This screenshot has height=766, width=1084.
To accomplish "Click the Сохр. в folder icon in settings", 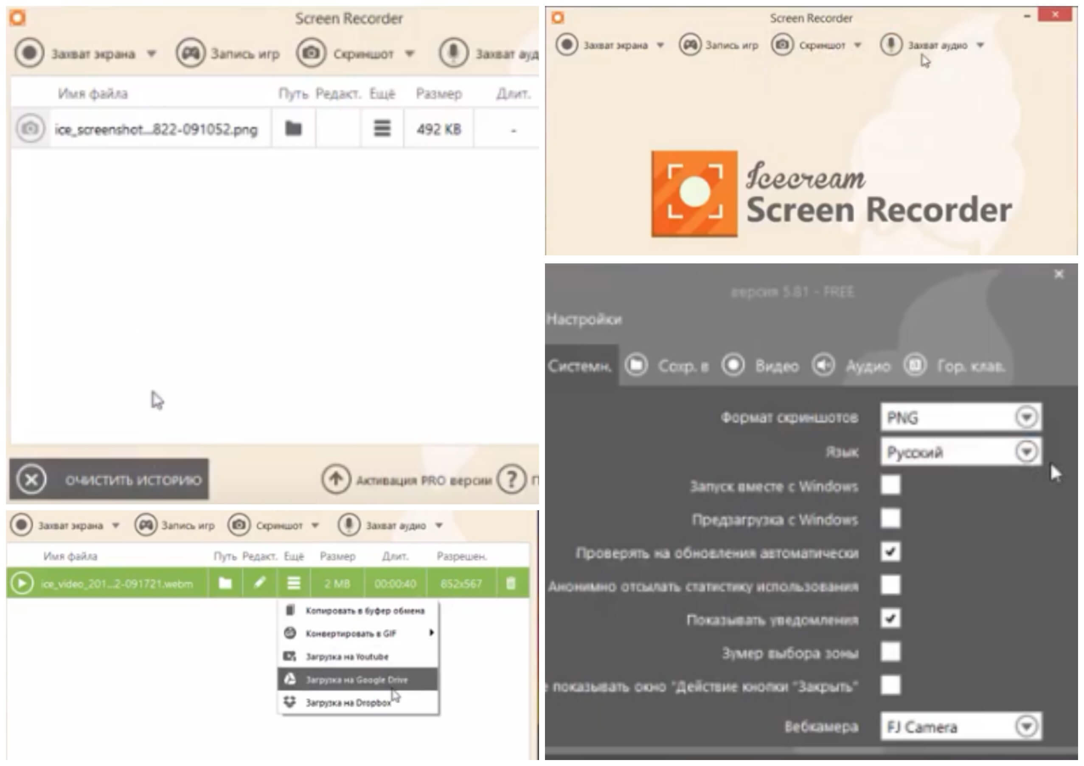I will (636, 365).
